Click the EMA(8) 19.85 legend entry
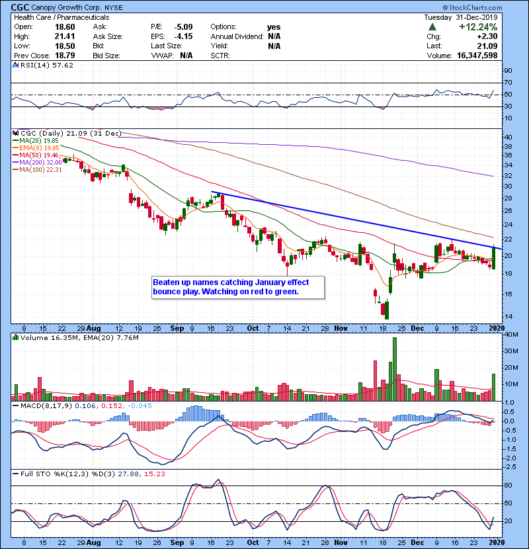The height and width of the screenshot is (549, 529). tap(36, 148)
